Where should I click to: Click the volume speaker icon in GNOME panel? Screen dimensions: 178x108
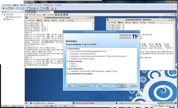[175, 15]
